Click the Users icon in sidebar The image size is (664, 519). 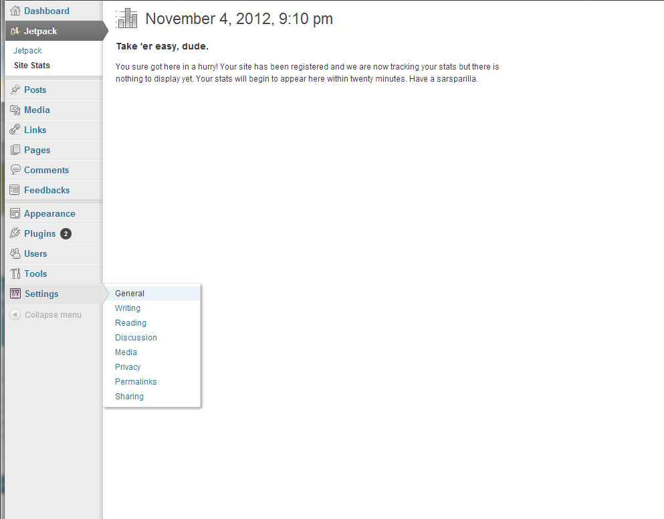[15, 253]
